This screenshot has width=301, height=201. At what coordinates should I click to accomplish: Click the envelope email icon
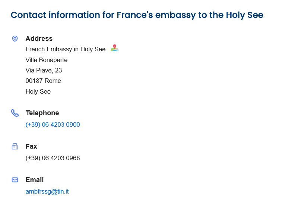pos(15,180)
